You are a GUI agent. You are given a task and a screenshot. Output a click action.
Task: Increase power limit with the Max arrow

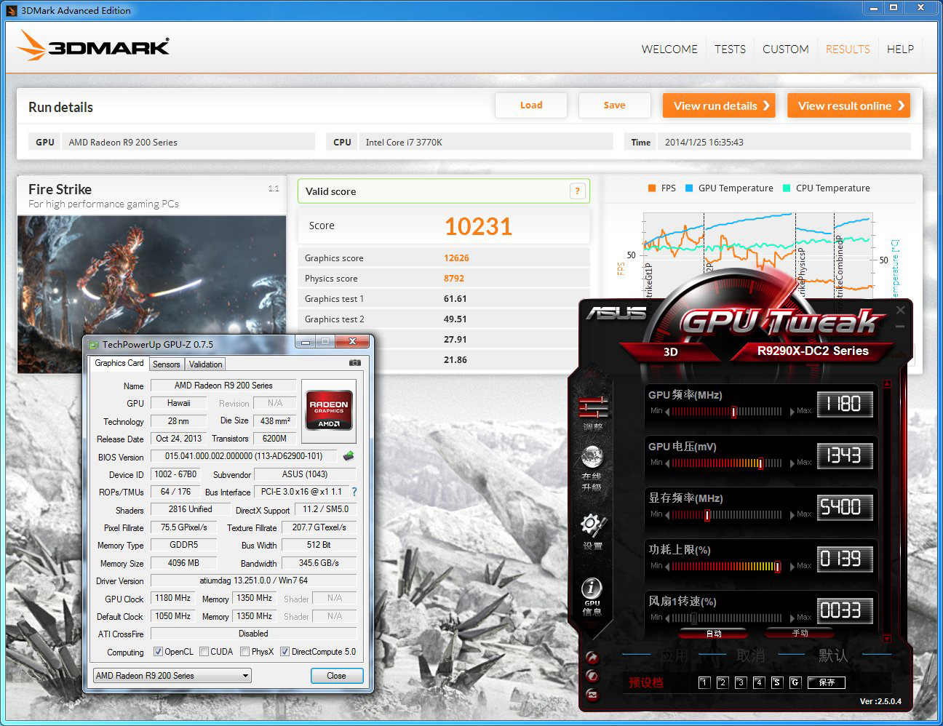(x=792, y=566)
